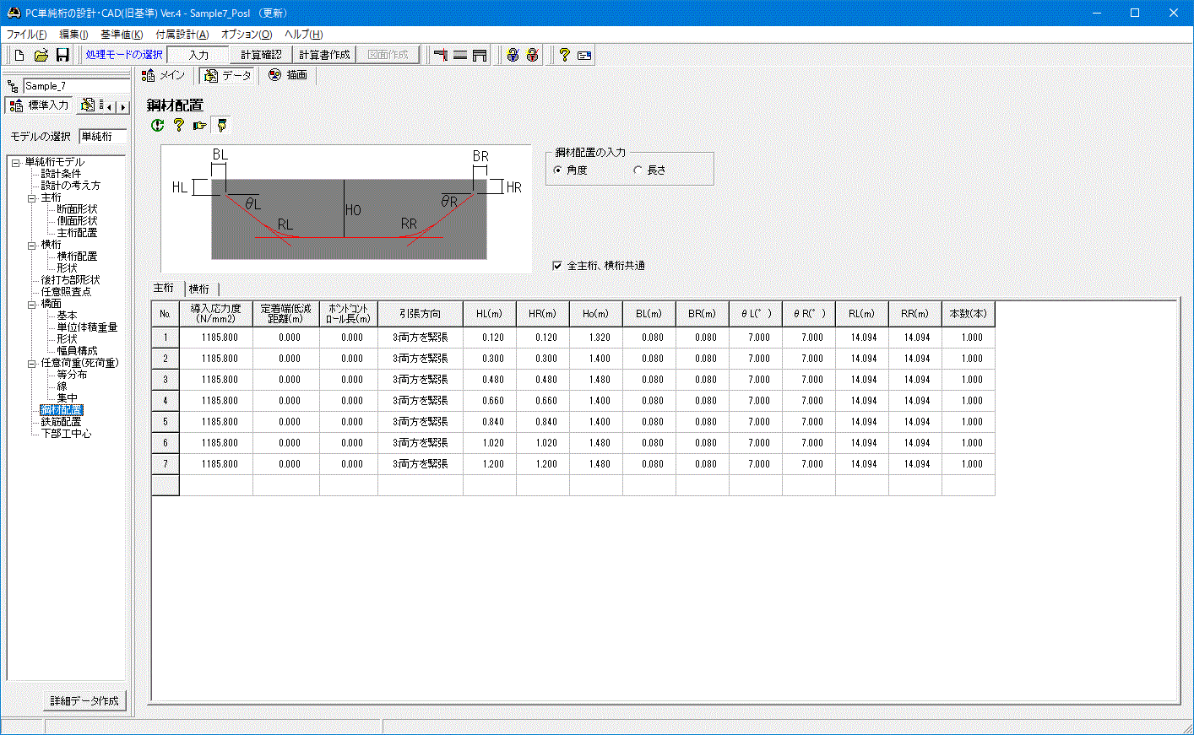
Task: Collapse the 横桁 tree node
Action: (x=32, y=245)
